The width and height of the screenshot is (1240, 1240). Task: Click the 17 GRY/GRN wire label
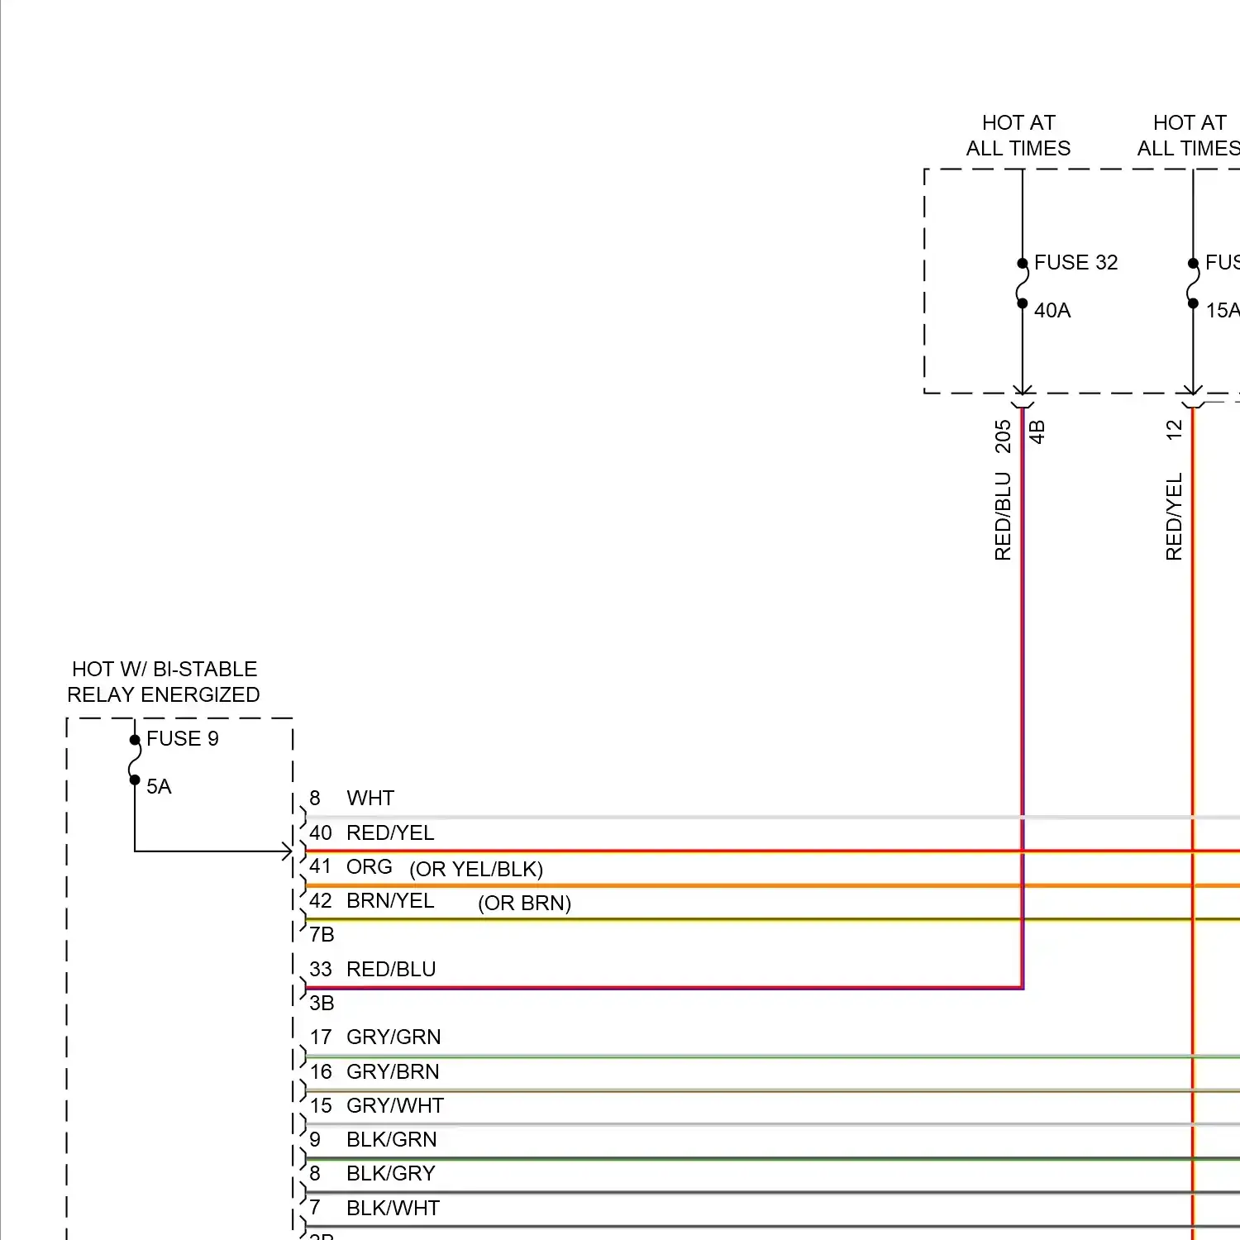click(x=374, y=1037)
